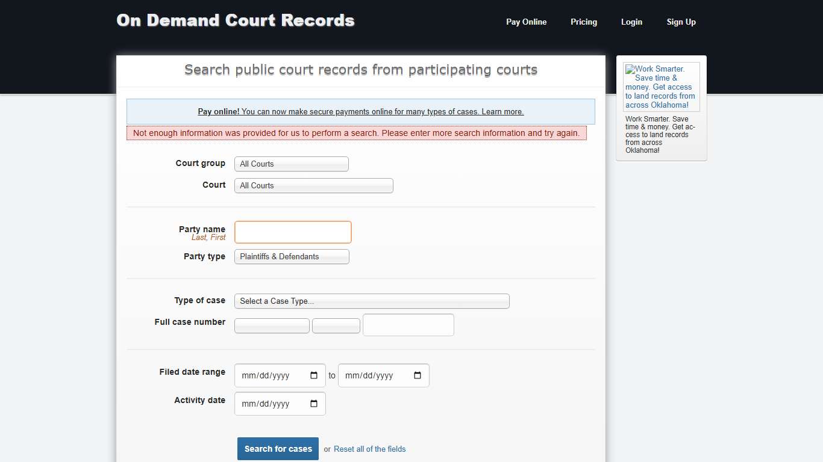823x462 pixels.
Task: Click inside the Party name field
Action: pyautogui.click(x=293, y=232)
